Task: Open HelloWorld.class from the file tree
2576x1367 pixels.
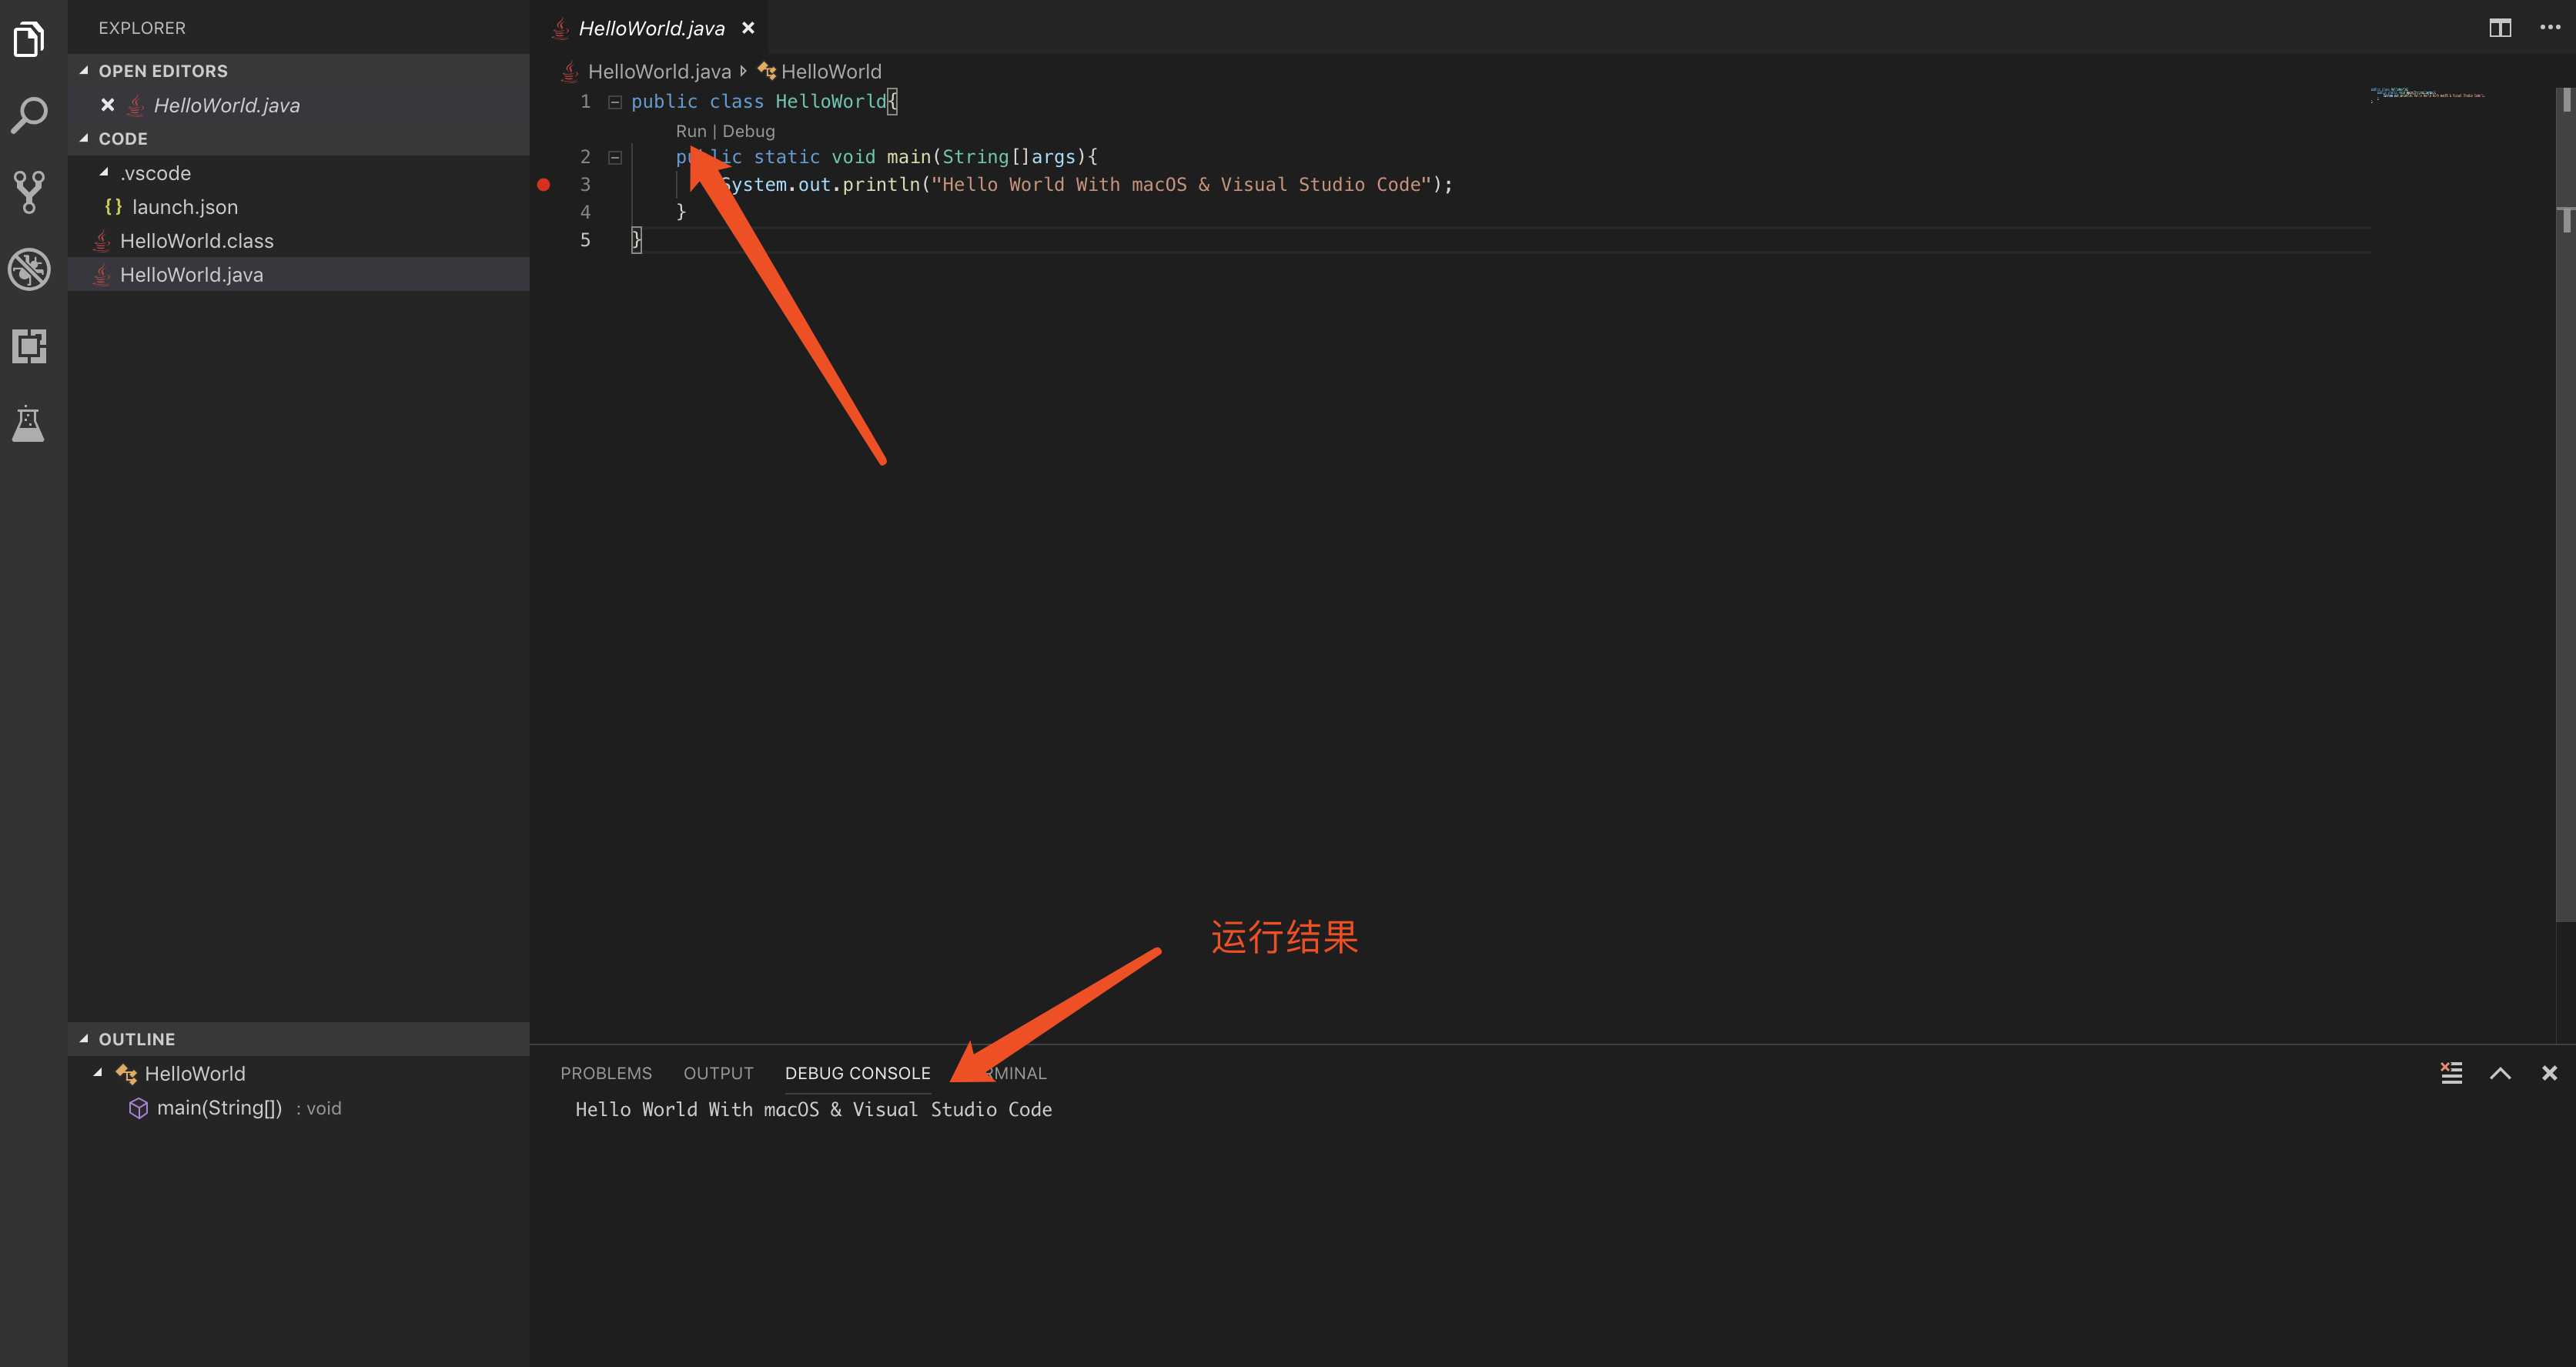Action: click(298, 241)
